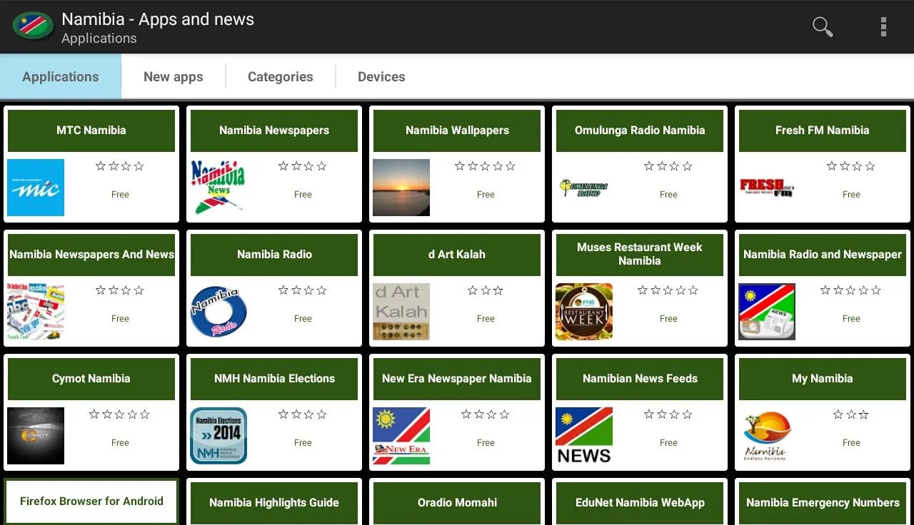Open the Restaurant Week icon
Image resolution: width=914 pixels, height=525 pixels.
[x=584, y=312]
